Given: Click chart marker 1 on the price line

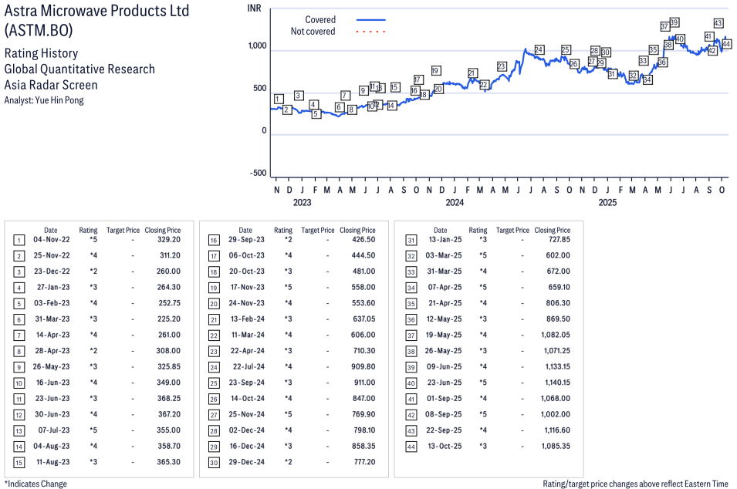Looking at the screenshot, I should pyautogui.click(x=278, y=99).
